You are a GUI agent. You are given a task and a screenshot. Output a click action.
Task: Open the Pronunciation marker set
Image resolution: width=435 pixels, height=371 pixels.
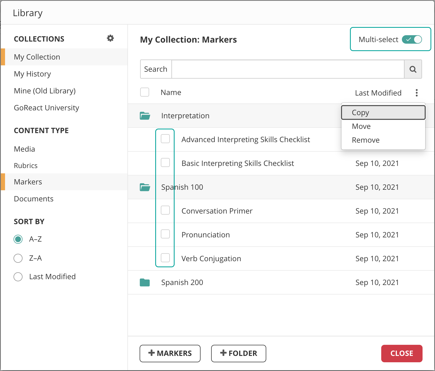206,235
